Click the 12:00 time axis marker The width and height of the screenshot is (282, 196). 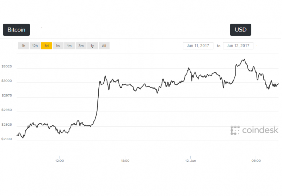60,161
